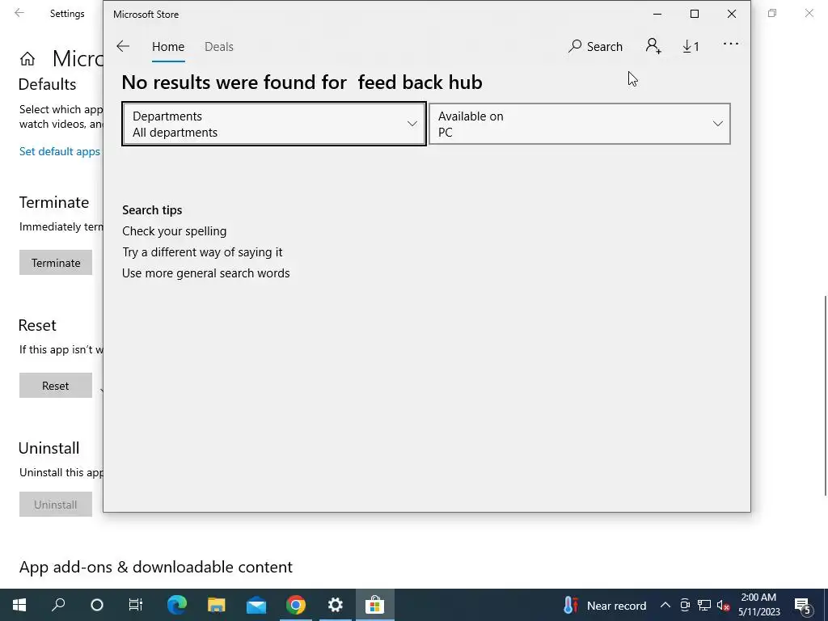The height and width of the screenshot is (621, 828).
Task: Open clock showing 2:00 AM
Action: tap(758, 605)
